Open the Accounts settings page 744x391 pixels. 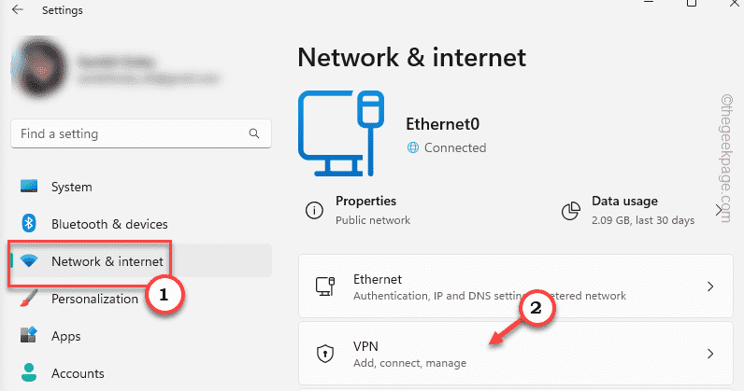(x=78, y=373)
